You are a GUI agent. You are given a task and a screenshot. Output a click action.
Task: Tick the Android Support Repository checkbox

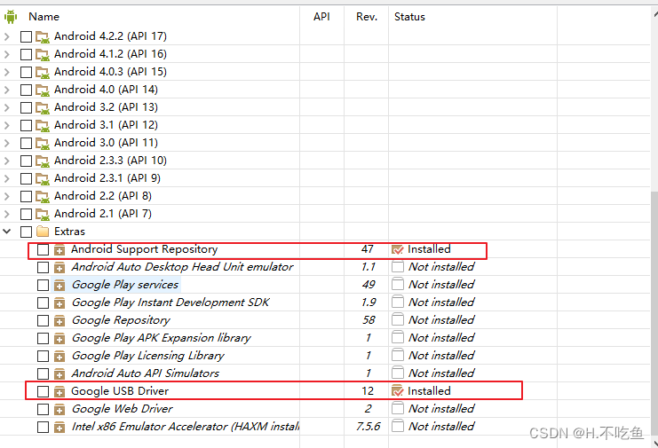43,250
